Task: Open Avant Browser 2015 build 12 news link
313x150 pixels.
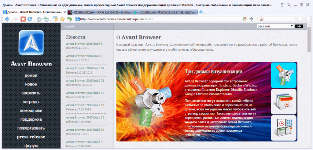Action: point(85,118)
